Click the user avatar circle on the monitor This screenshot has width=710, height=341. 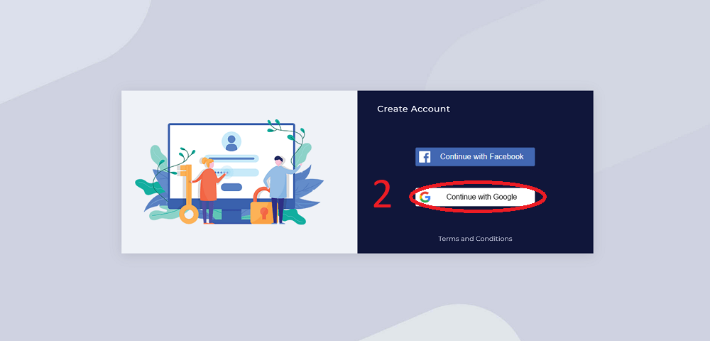pyautogui.click(x=231, y=142)
